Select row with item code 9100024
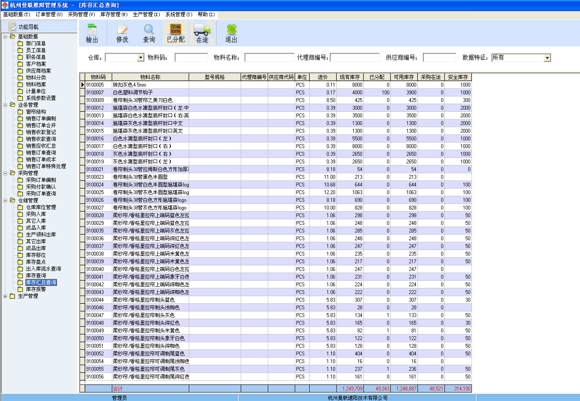Image resolution: width=580 pixels, height=401 pixels. click(x=95, y=185)
